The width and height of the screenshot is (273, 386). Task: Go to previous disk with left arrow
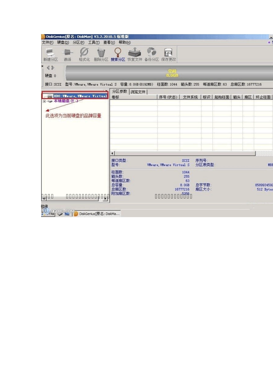pos(48,68)
